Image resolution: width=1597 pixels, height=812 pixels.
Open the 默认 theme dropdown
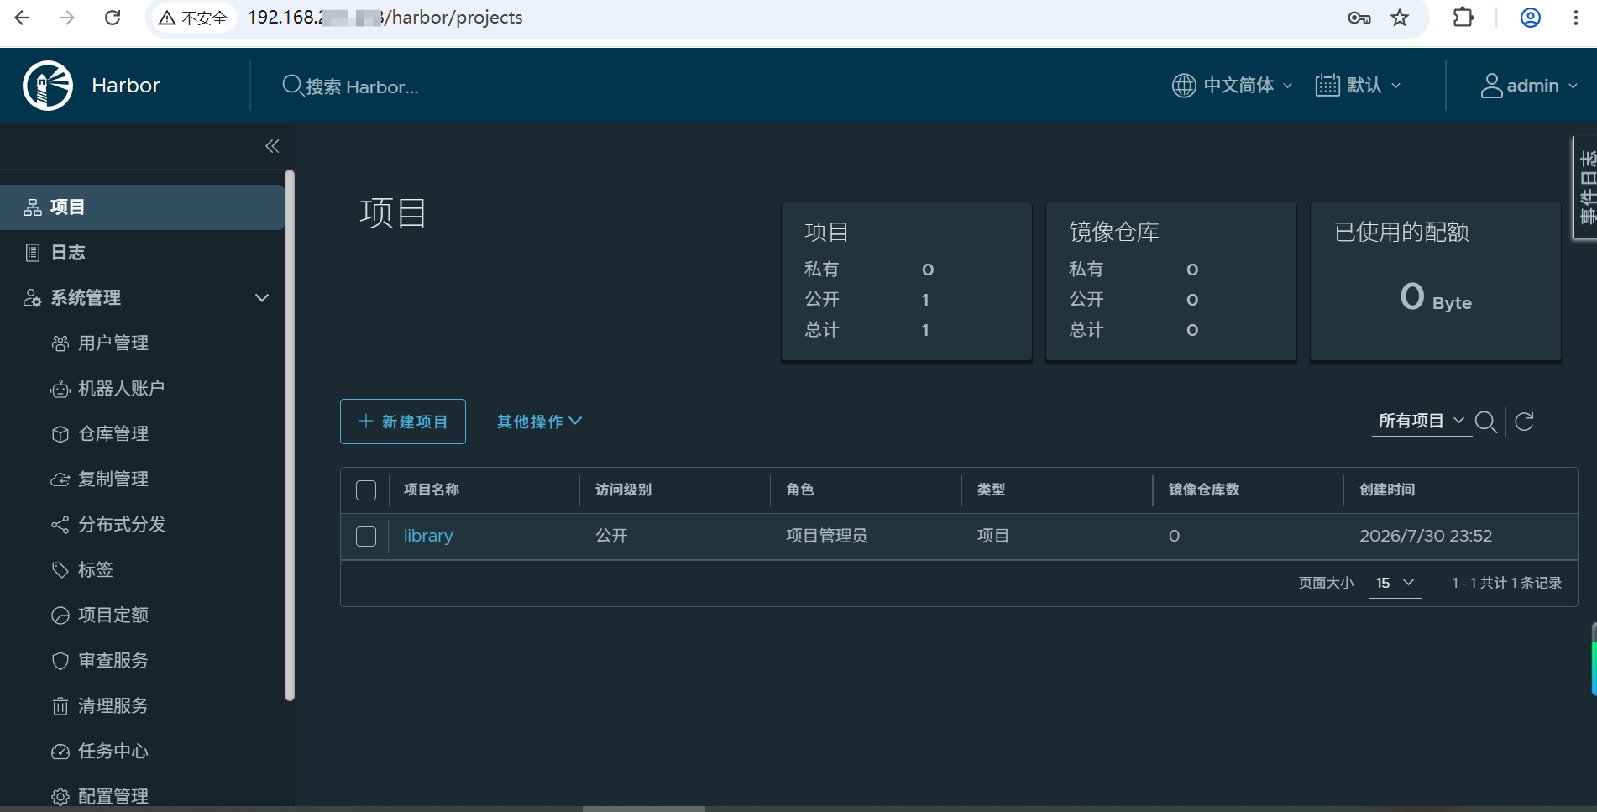pyautogui.click(x=1359, y=86)
